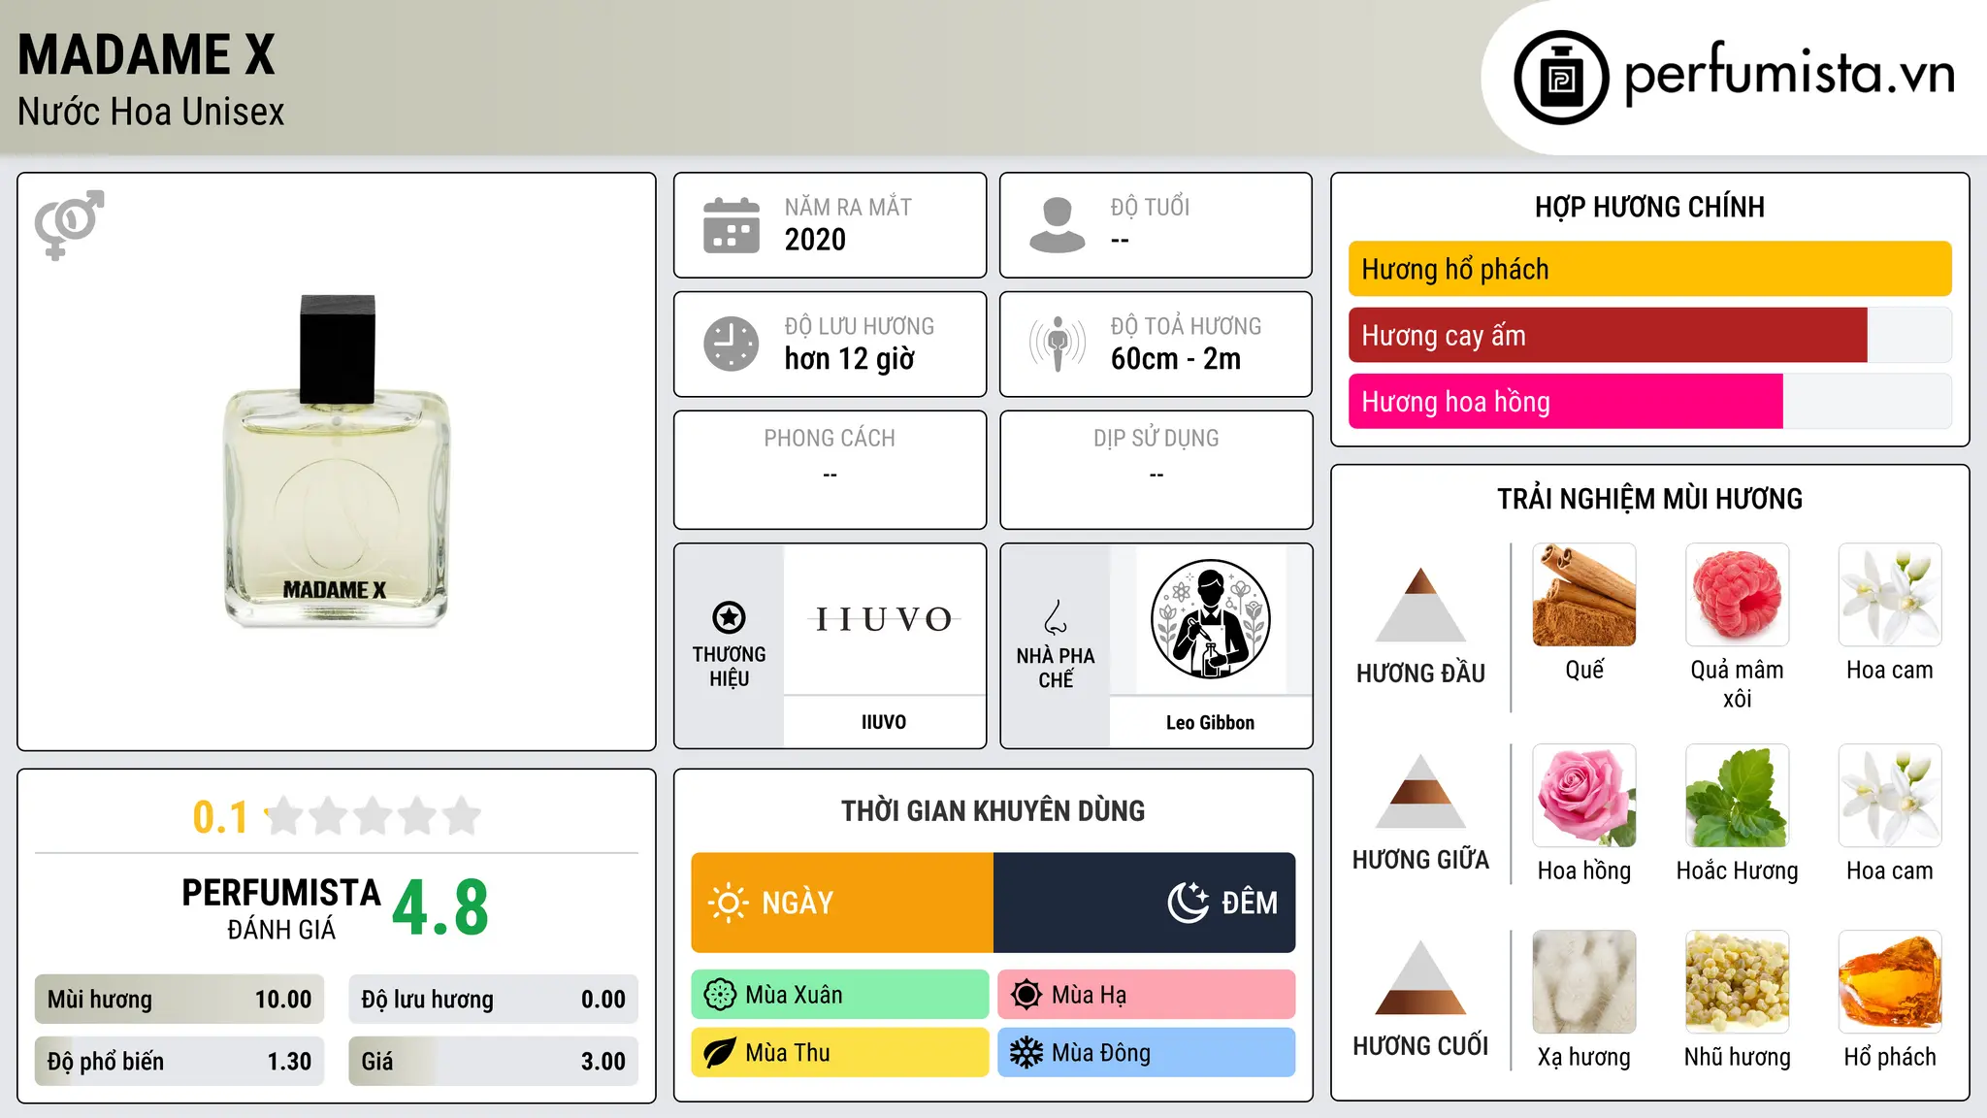
Task: Choose the Mùa Xuân season tag
Action: (x=840, y=995)
